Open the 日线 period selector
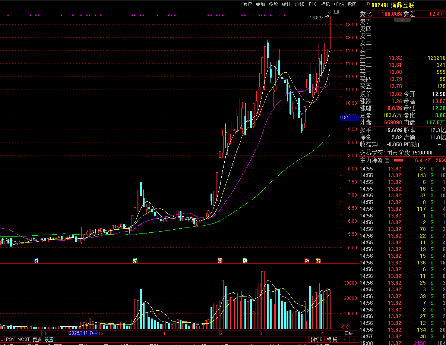446x345 pixels. coord(349,333)
